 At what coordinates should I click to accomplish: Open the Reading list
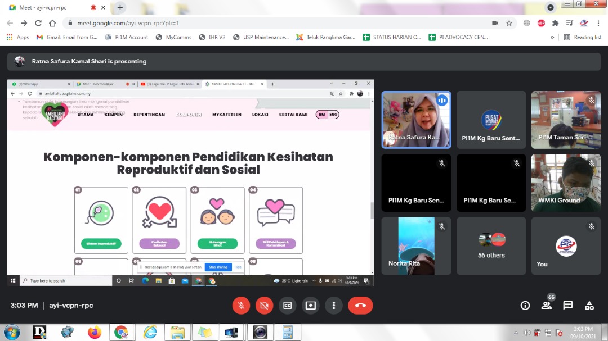tap(583, 37)
